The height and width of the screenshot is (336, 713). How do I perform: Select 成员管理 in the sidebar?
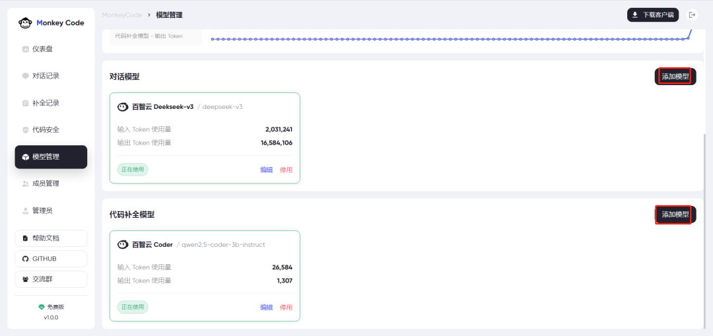[51, 184]
